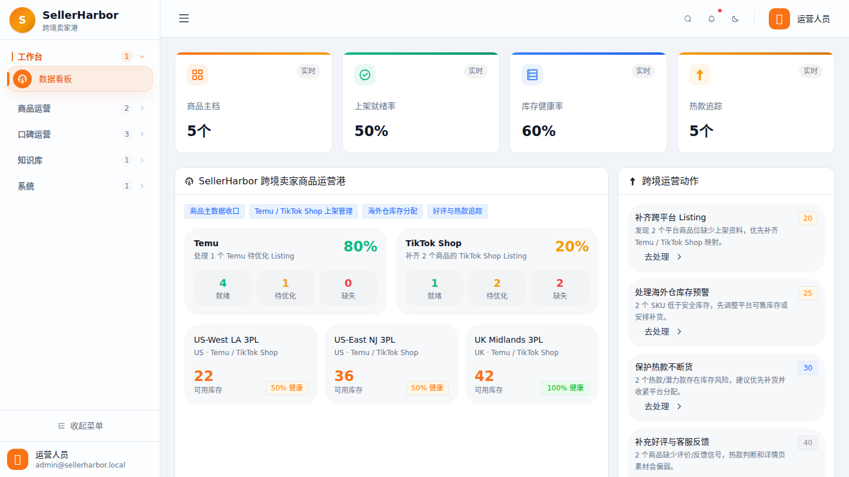Click the user avatar in top bar
The height and width of the screenshot is (477, 849).
click(x=779, y=19)
